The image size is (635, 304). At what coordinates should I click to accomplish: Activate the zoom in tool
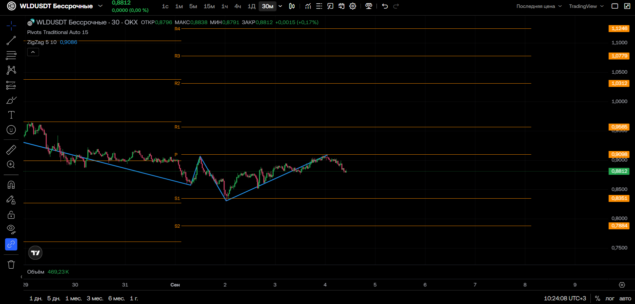pos(11,165)
